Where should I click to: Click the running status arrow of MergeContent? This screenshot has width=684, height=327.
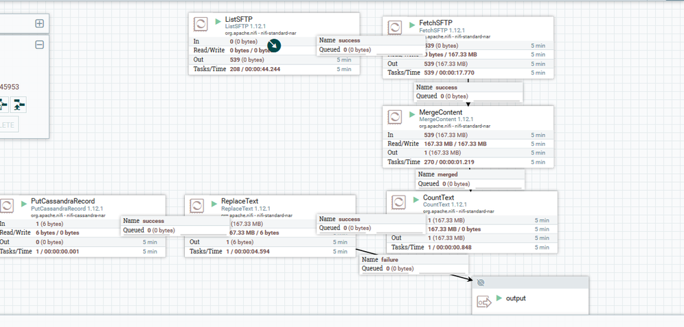pyautogui.click(x=412, y=114)
